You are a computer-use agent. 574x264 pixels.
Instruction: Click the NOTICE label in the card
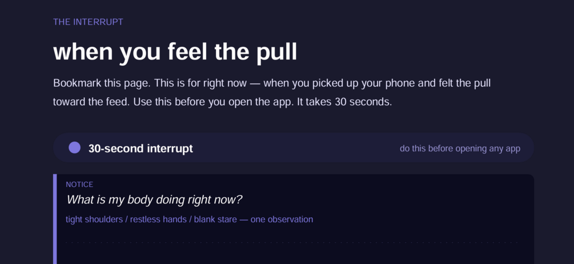[x=79, y=185]
